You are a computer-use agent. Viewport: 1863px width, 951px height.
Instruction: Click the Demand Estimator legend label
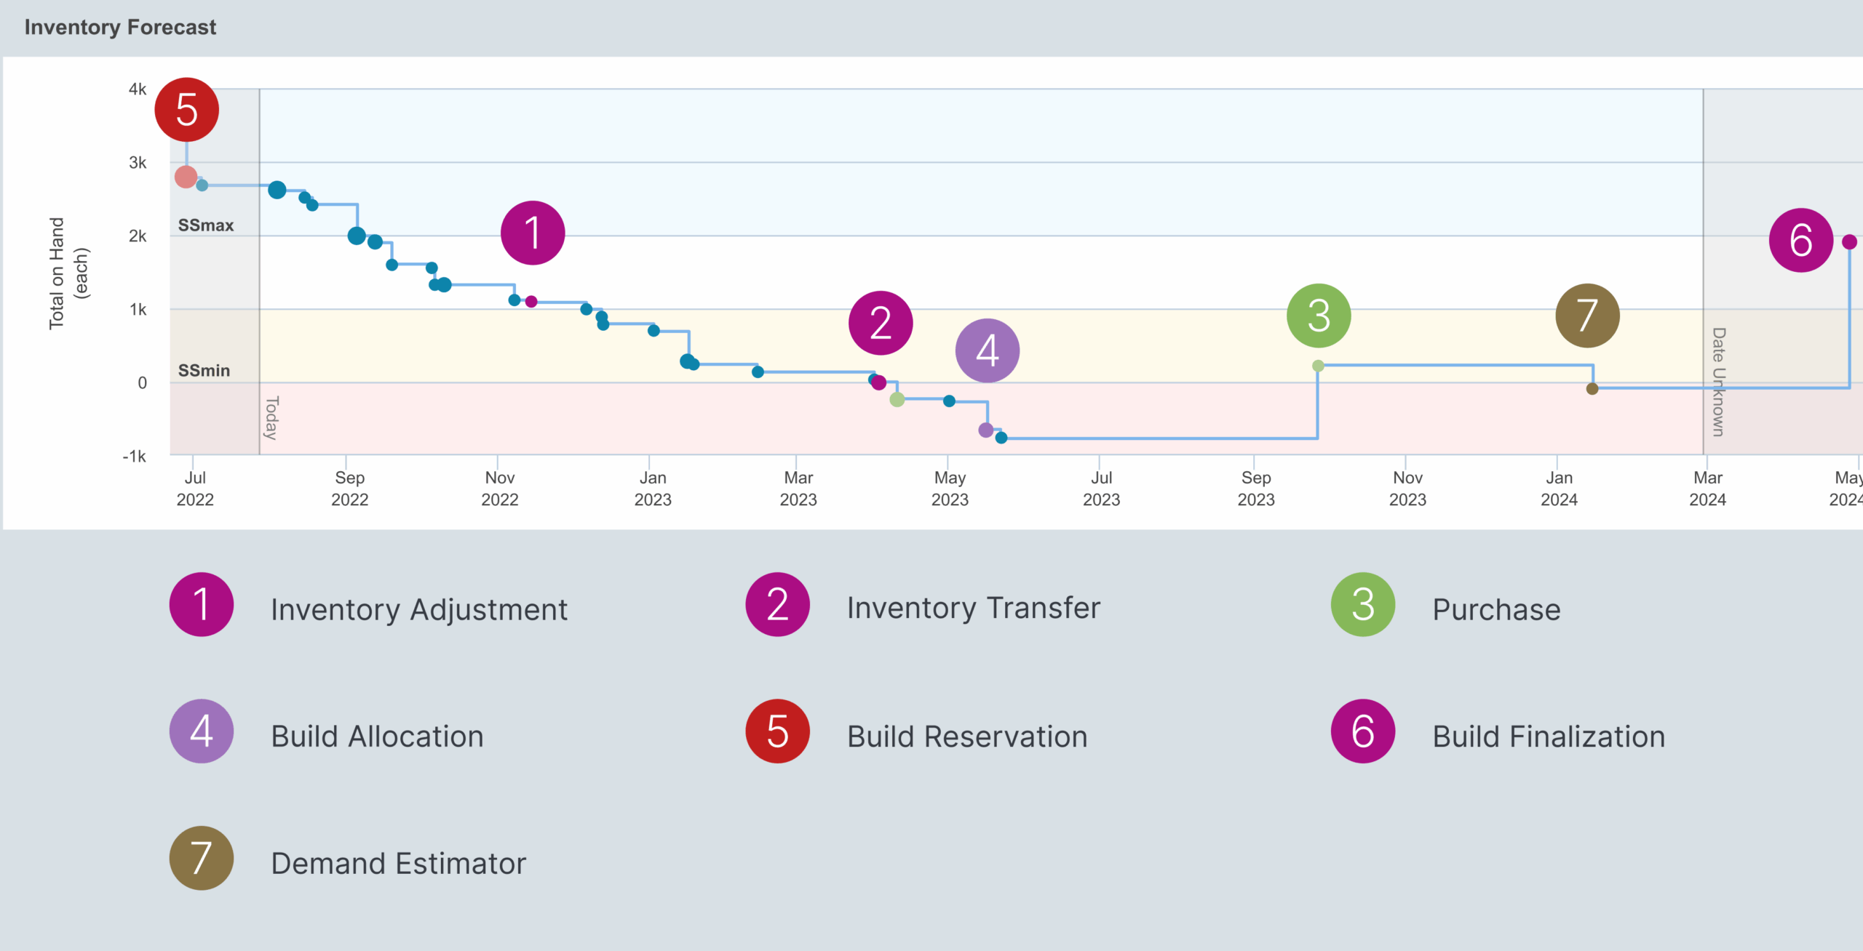398,864
